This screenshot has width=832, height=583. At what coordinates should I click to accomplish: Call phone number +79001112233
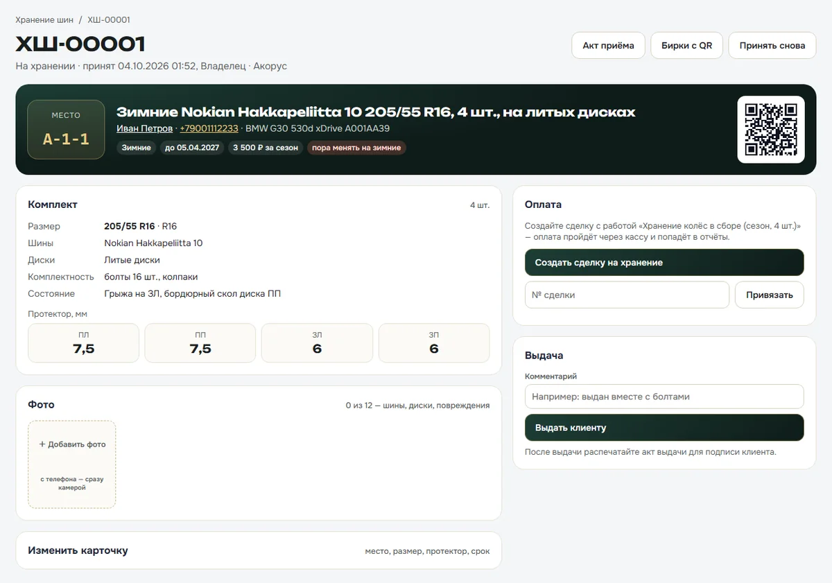click(x=209, y=128)
